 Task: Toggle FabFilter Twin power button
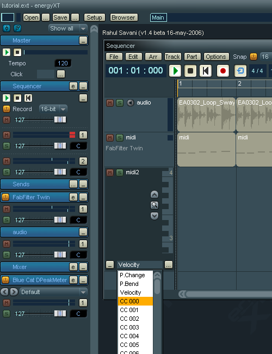[x=5, y=197]
